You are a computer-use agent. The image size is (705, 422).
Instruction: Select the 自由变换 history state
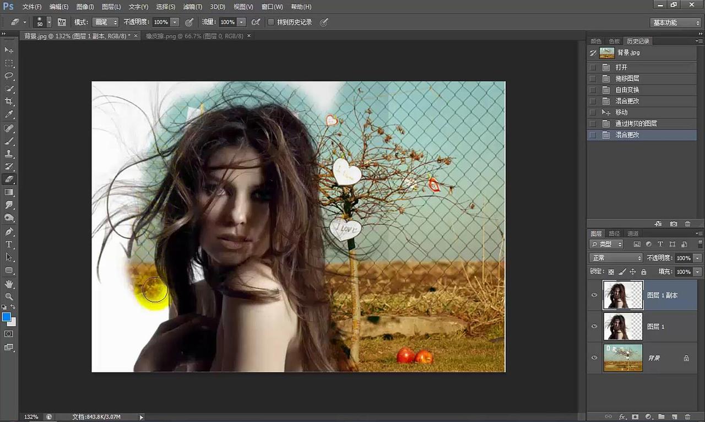(x=642, y=90)
